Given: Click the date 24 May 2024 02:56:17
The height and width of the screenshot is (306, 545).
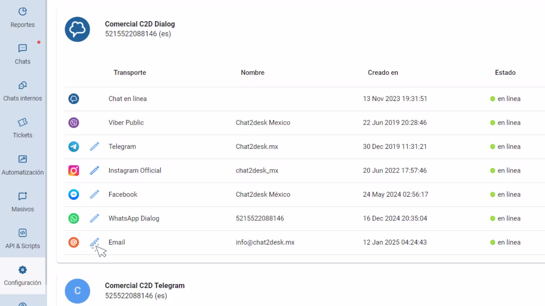Looking at the screenshot, I should [x=395, y=194].
